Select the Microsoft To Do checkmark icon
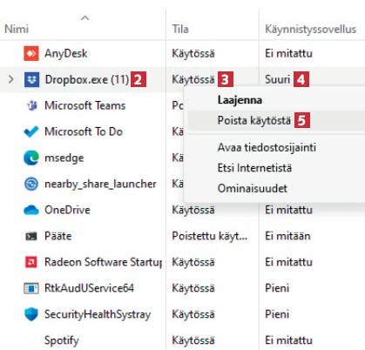Image resolution: width=365 pixels, height=350 pixels. 31,131
